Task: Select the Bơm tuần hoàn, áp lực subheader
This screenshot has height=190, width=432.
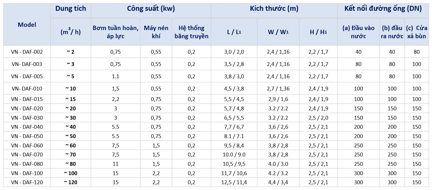Action: tap(115, 32)
